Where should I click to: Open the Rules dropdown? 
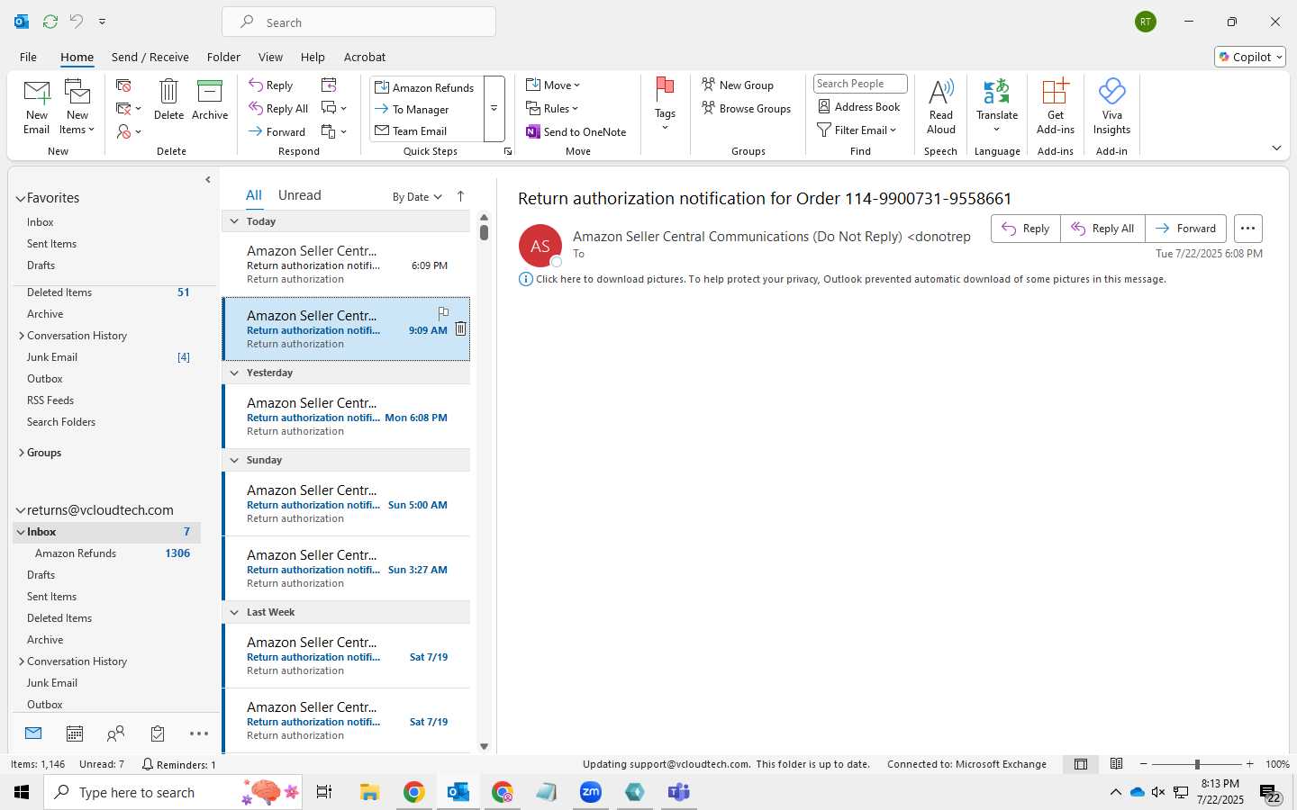(x=552, y=109)
